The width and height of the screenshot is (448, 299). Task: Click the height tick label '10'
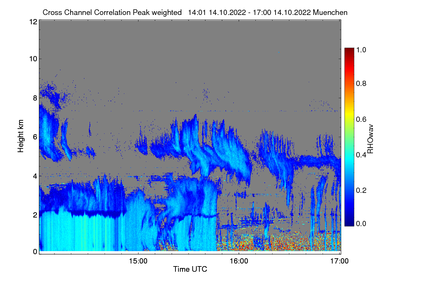tap(33, 59)
